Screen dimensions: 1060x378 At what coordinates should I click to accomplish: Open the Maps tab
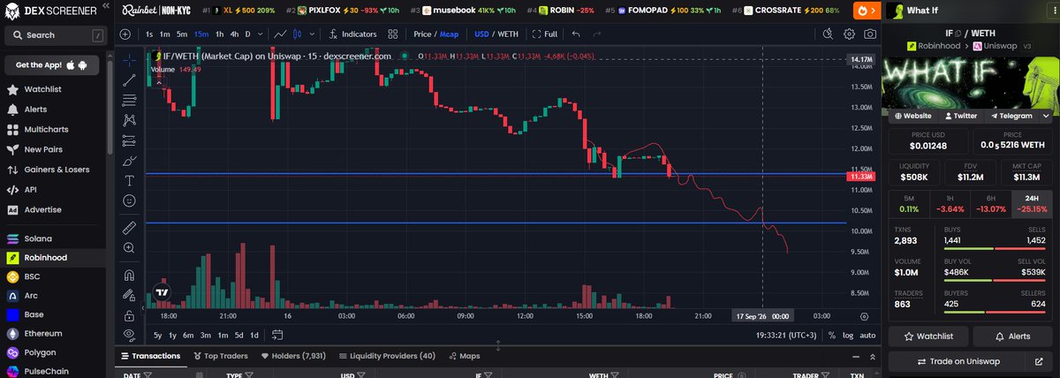[x=464, y=356]
